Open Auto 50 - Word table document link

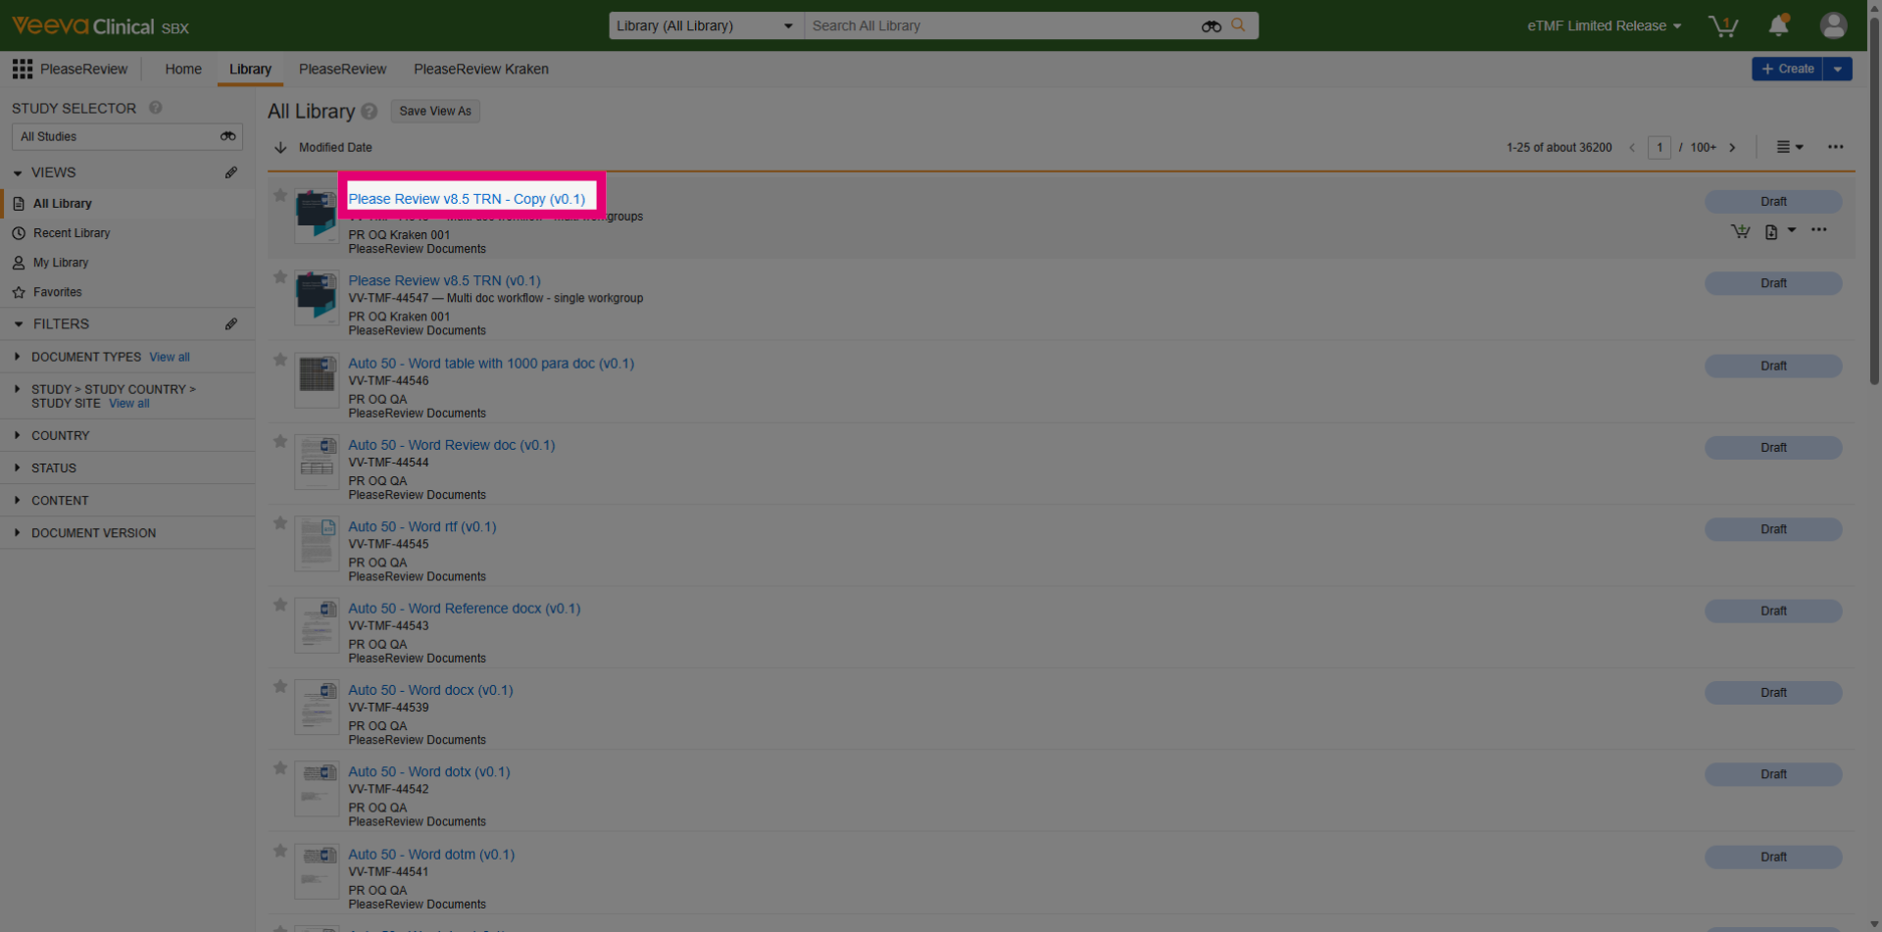pos(491,364)
